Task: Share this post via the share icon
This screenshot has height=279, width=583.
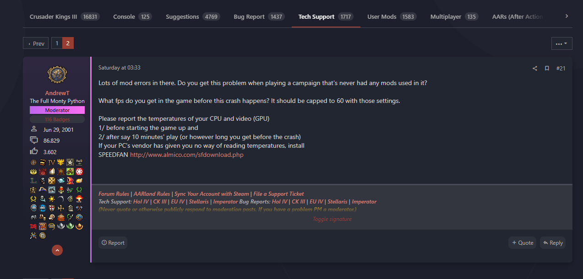Action: [534, 68]
